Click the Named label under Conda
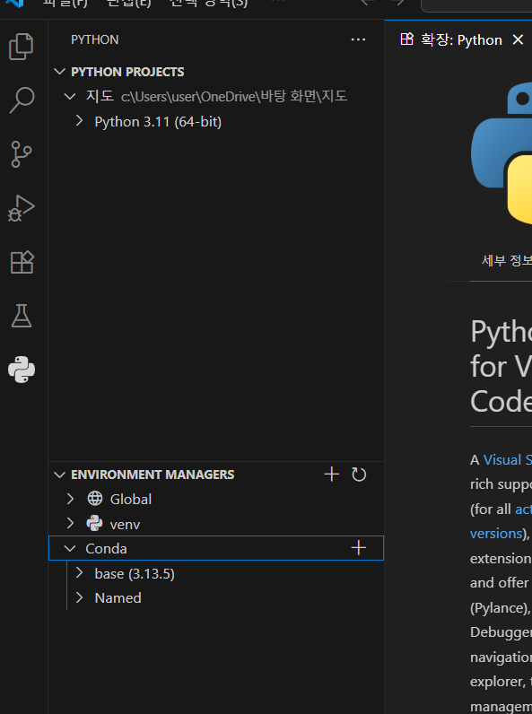532x714 pixels. [118, 598]
